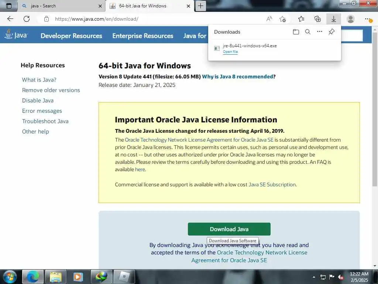Open the Disable Java link
This screenshot has width=378, height=284.
click(38, 101)
